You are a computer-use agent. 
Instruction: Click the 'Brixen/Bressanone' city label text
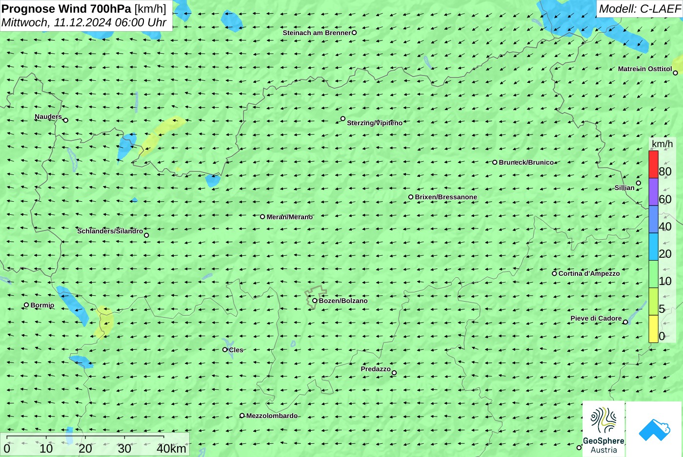click(446, 197)
